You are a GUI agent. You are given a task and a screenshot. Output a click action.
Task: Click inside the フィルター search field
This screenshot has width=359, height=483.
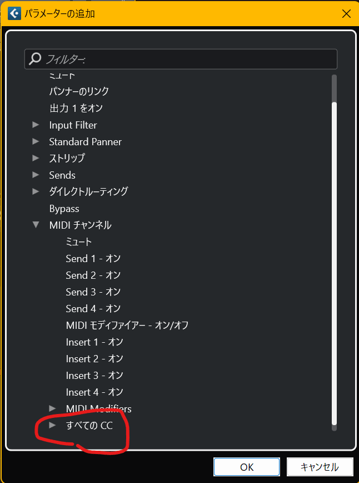pos(167,58)
